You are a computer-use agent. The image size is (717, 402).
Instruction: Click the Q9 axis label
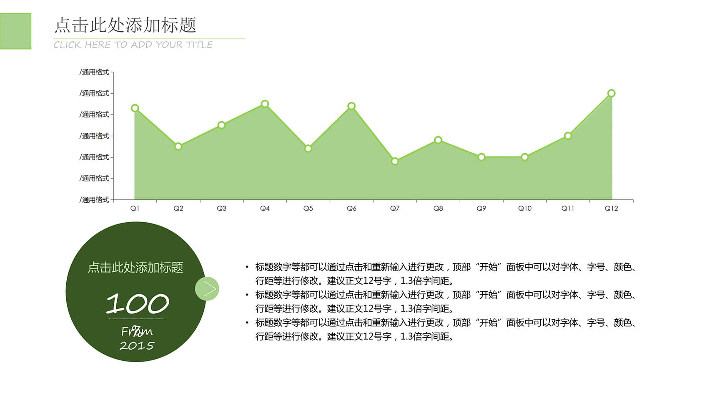tap(481, 208)
